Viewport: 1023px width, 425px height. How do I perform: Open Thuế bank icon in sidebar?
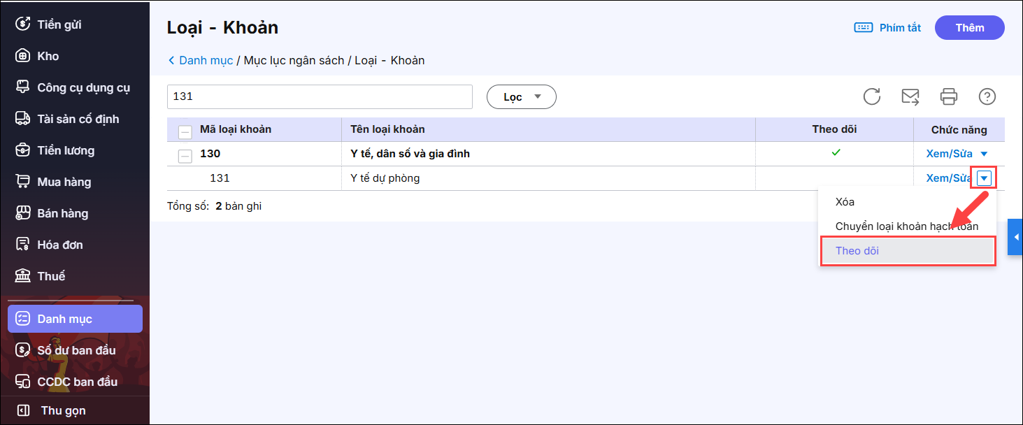click(x=23, y=276)
